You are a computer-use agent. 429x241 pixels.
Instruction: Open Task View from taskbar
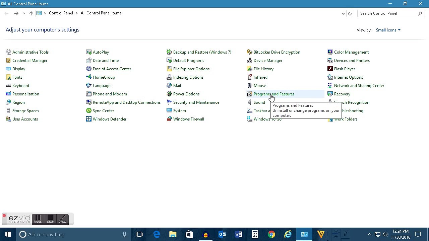[139, 234]
